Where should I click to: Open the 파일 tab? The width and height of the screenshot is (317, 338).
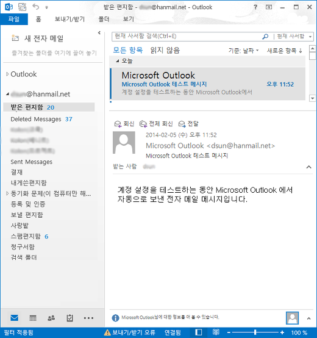(x=14, y=19)
